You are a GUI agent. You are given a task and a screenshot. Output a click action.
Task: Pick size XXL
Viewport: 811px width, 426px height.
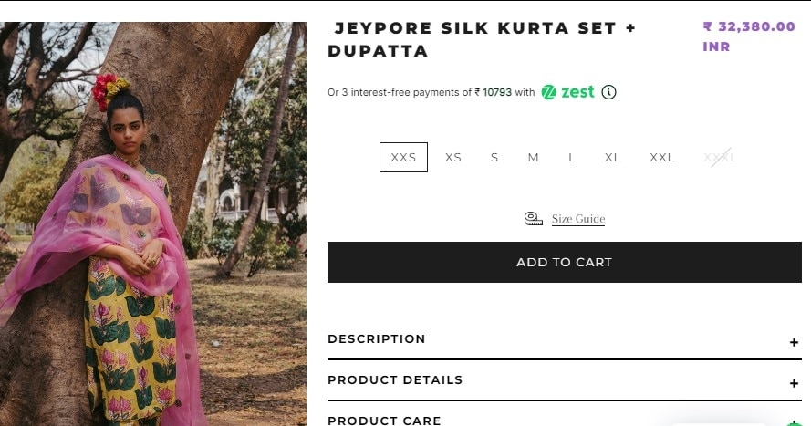click(662, 157)
